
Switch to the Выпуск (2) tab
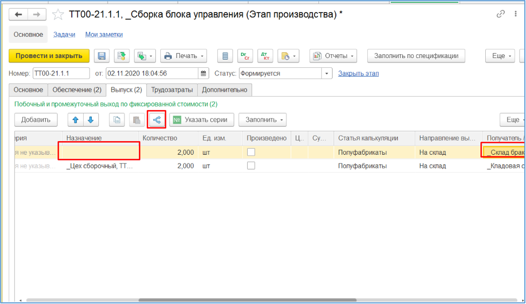(x=127, y=90)
